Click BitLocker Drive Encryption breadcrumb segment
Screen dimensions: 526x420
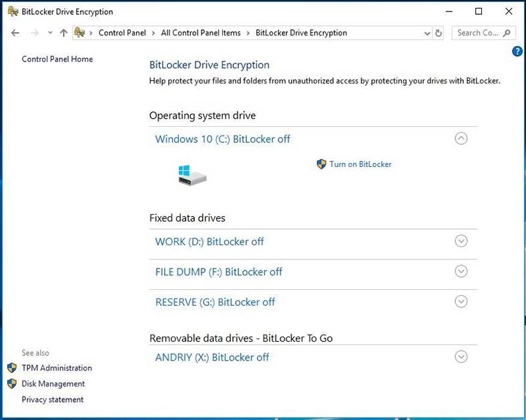click(301, 33)
